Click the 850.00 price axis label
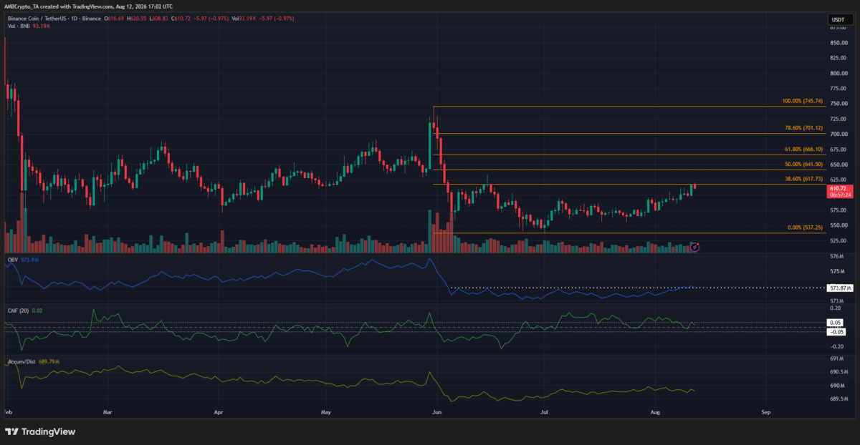Image resolution: width=860 pixels, height=445 pixels. pyautogui.click(x=838, y=42)
